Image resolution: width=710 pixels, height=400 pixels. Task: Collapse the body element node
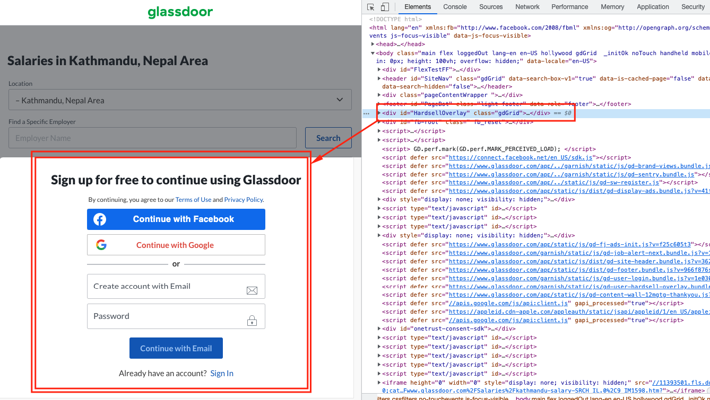374,53
